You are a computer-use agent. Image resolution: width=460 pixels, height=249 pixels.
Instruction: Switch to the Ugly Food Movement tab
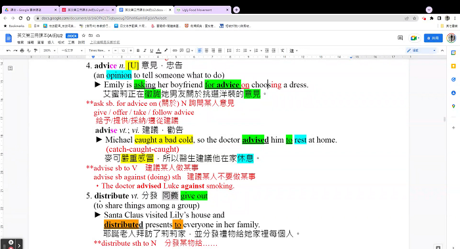point(202,10)
